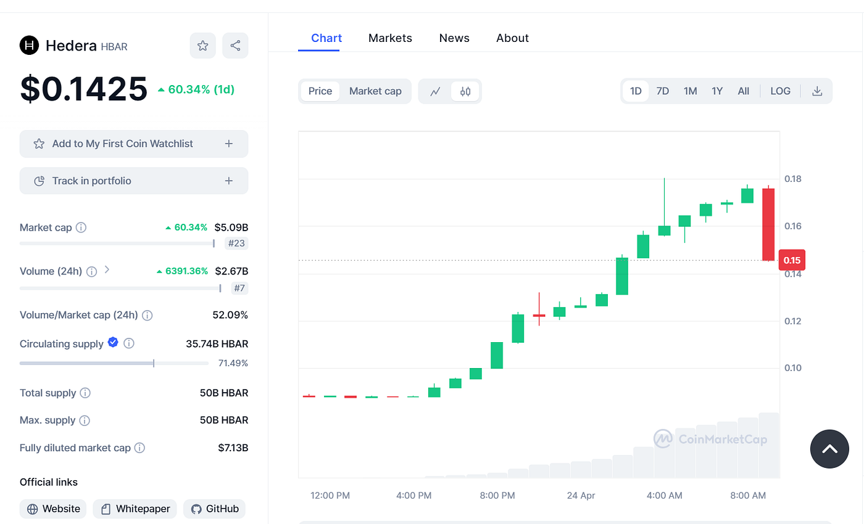The height and width of the screenshot is (524, 864).
Task: Open the Whitepaper link
Action: coord(135,509)
